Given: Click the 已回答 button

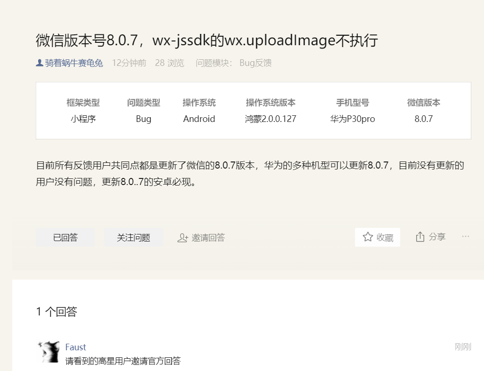Looking at the screenshot, I should click(x=65, y=237).
